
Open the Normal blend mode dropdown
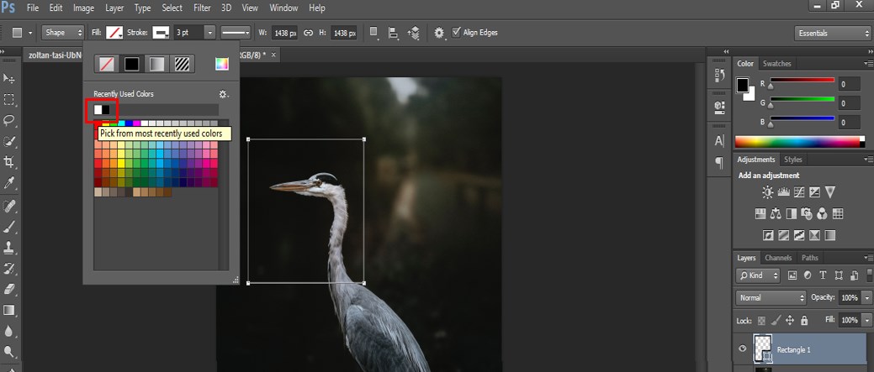tap(771, 298)
